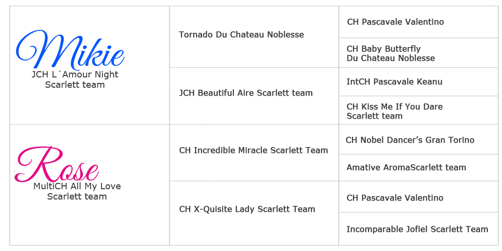Click the pink Rose script name

(57, 165)
